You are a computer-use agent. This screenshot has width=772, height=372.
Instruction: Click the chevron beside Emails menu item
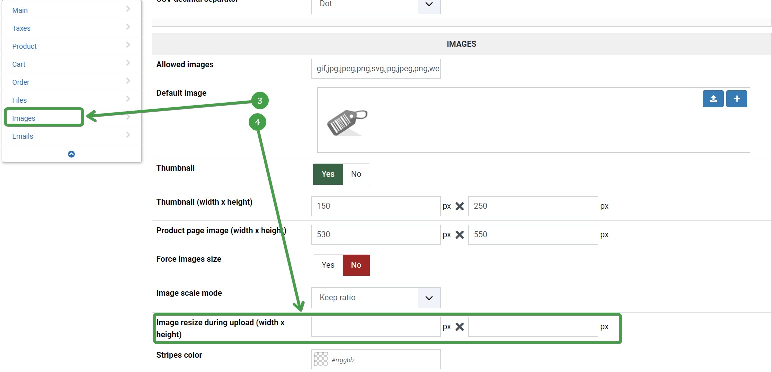[128, 135]
